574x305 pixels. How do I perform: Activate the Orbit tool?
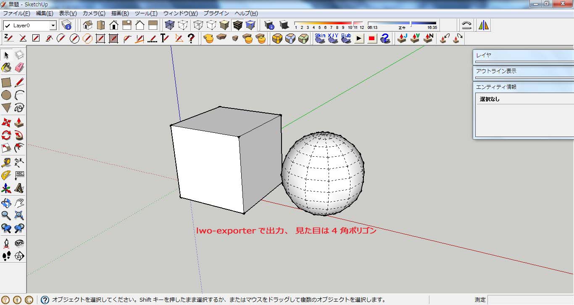click(x=6, y=203)
